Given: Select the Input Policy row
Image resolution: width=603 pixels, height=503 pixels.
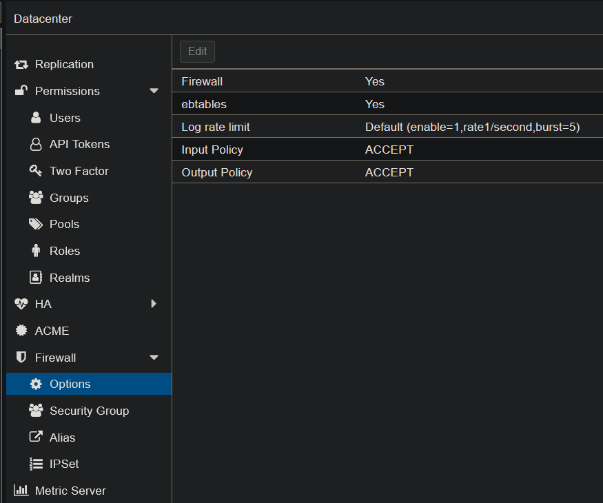Looking at the screenshot, I should tap(386, 150).
